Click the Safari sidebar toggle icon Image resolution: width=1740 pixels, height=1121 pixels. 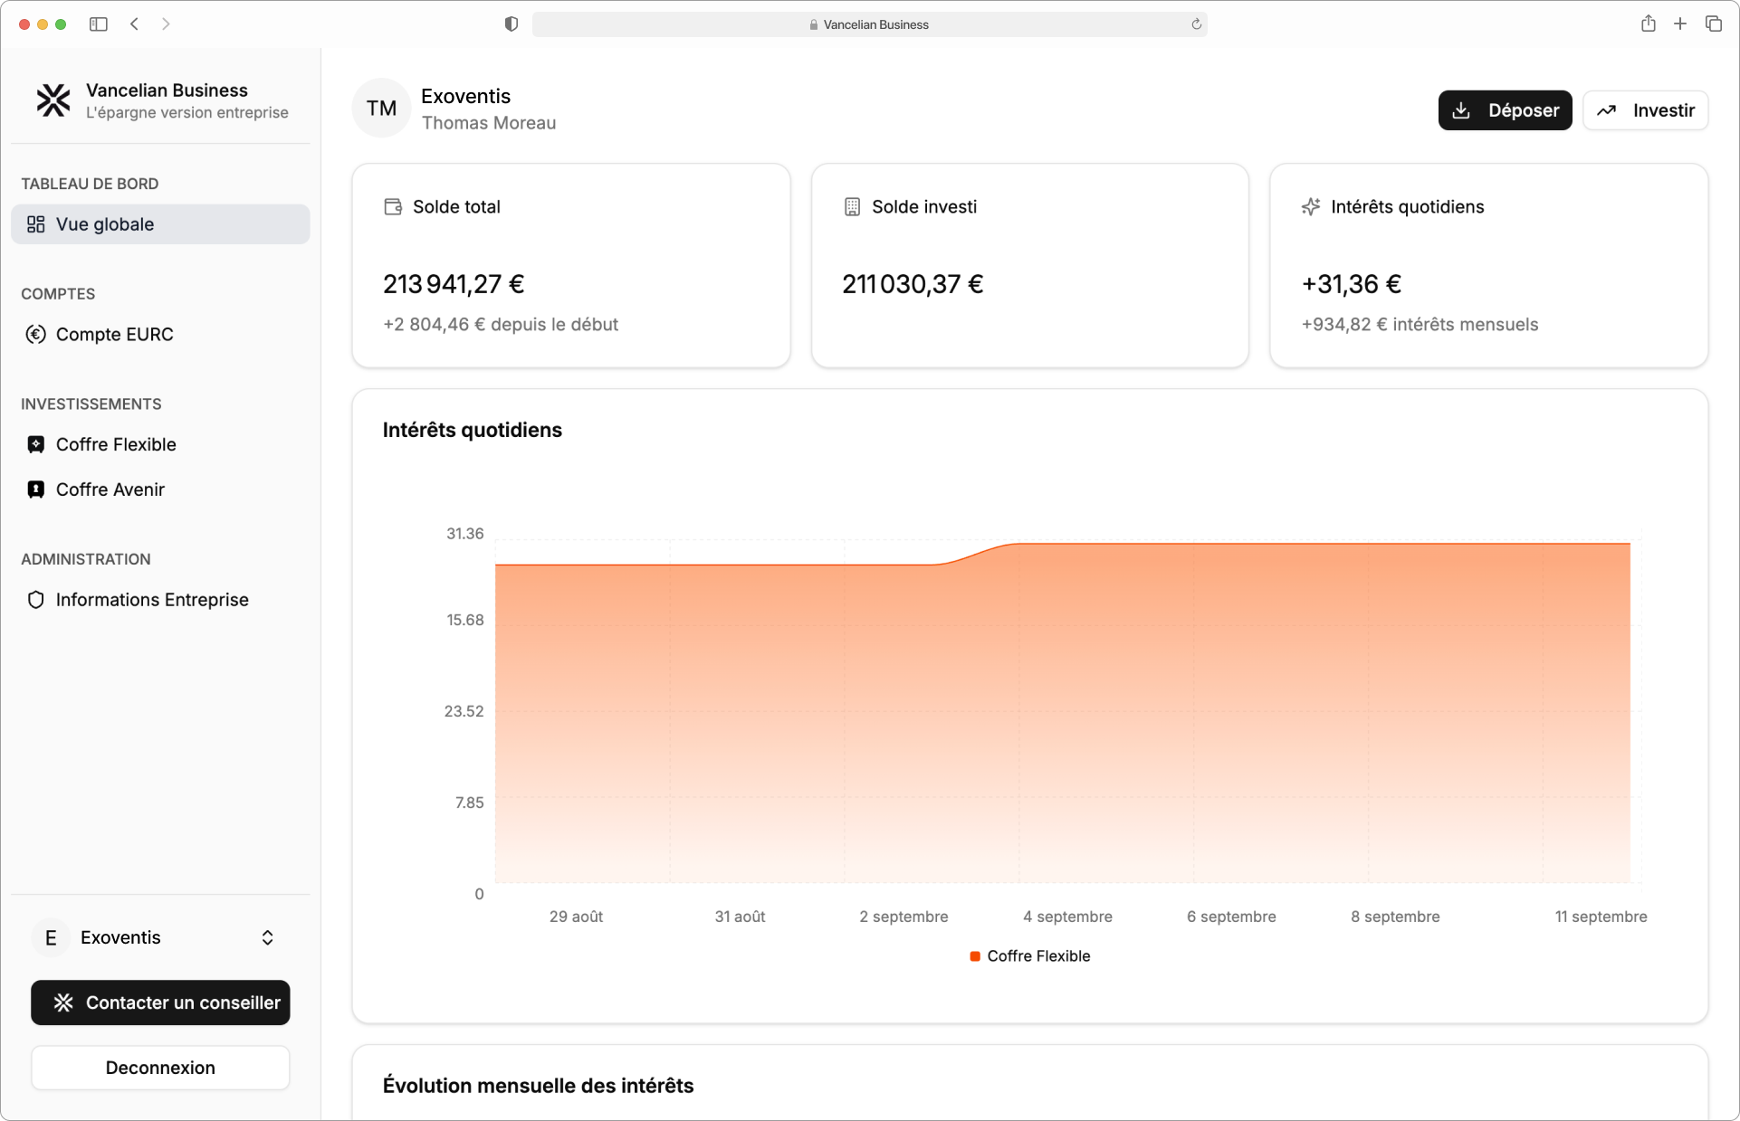99,24
